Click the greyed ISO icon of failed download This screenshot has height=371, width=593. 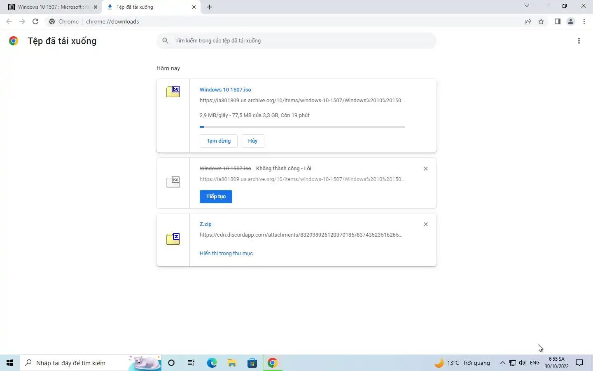point(173,182)
